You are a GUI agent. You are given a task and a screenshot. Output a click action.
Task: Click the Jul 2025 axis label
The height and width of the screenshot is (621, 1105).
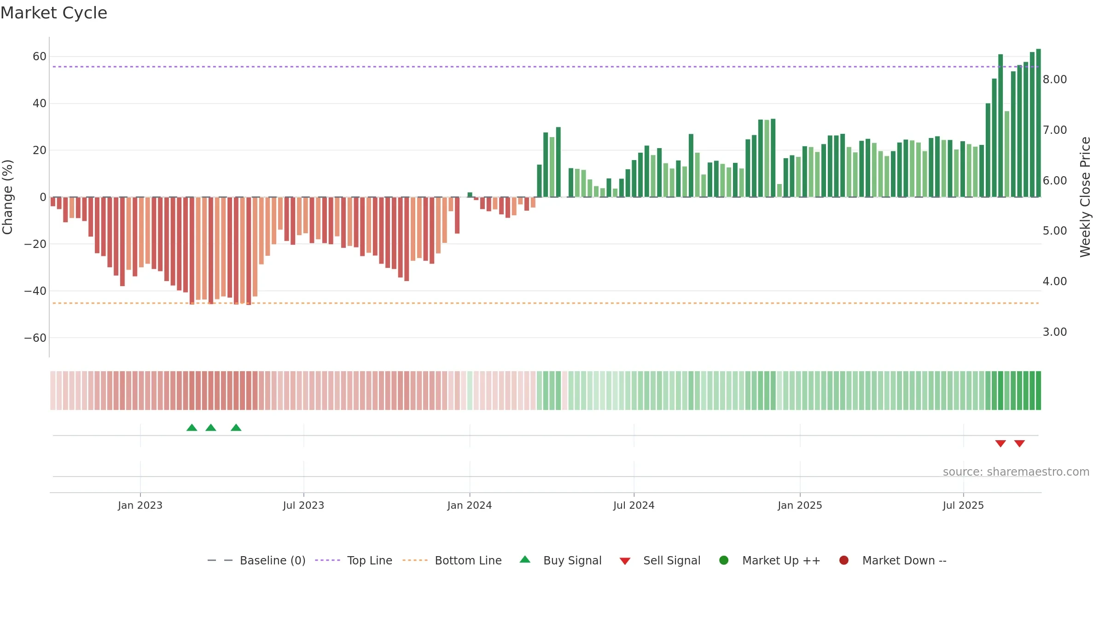tap(963, 506)
